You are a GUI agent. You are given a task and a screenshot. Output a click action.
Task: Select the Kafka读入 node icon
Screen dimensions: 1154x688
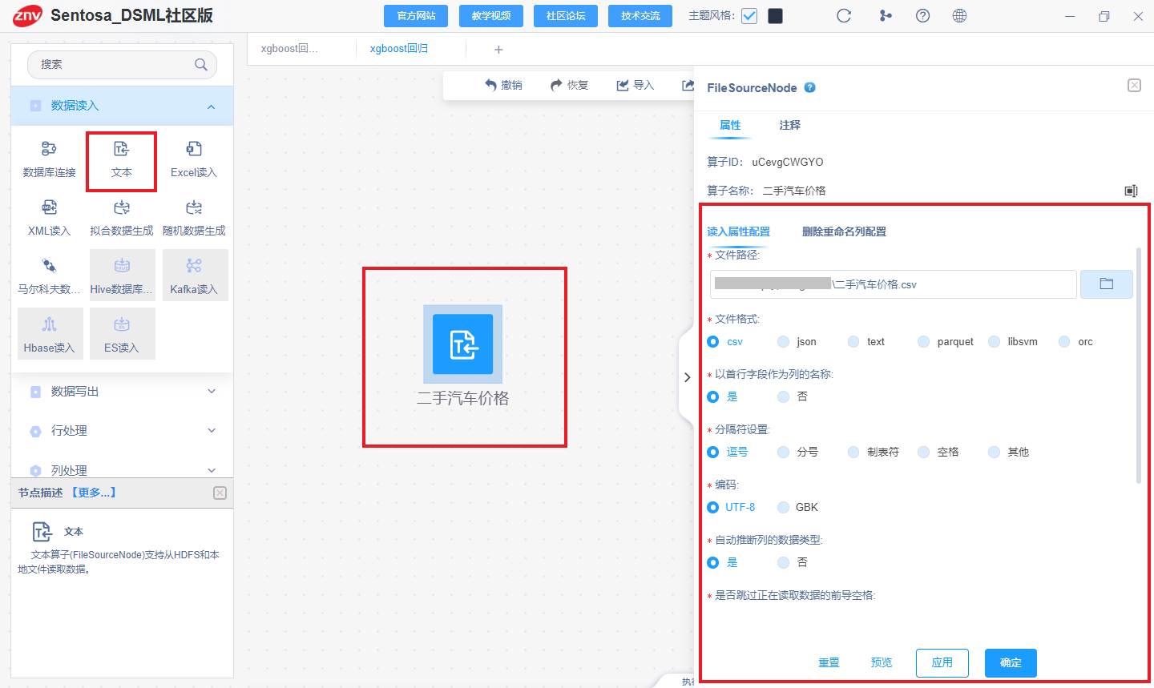click(x=194, y=266)
